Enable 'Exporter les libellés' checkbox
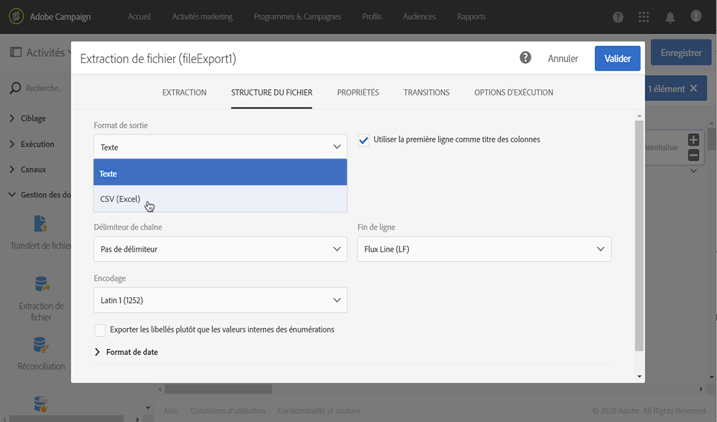 tap(100, 329)
